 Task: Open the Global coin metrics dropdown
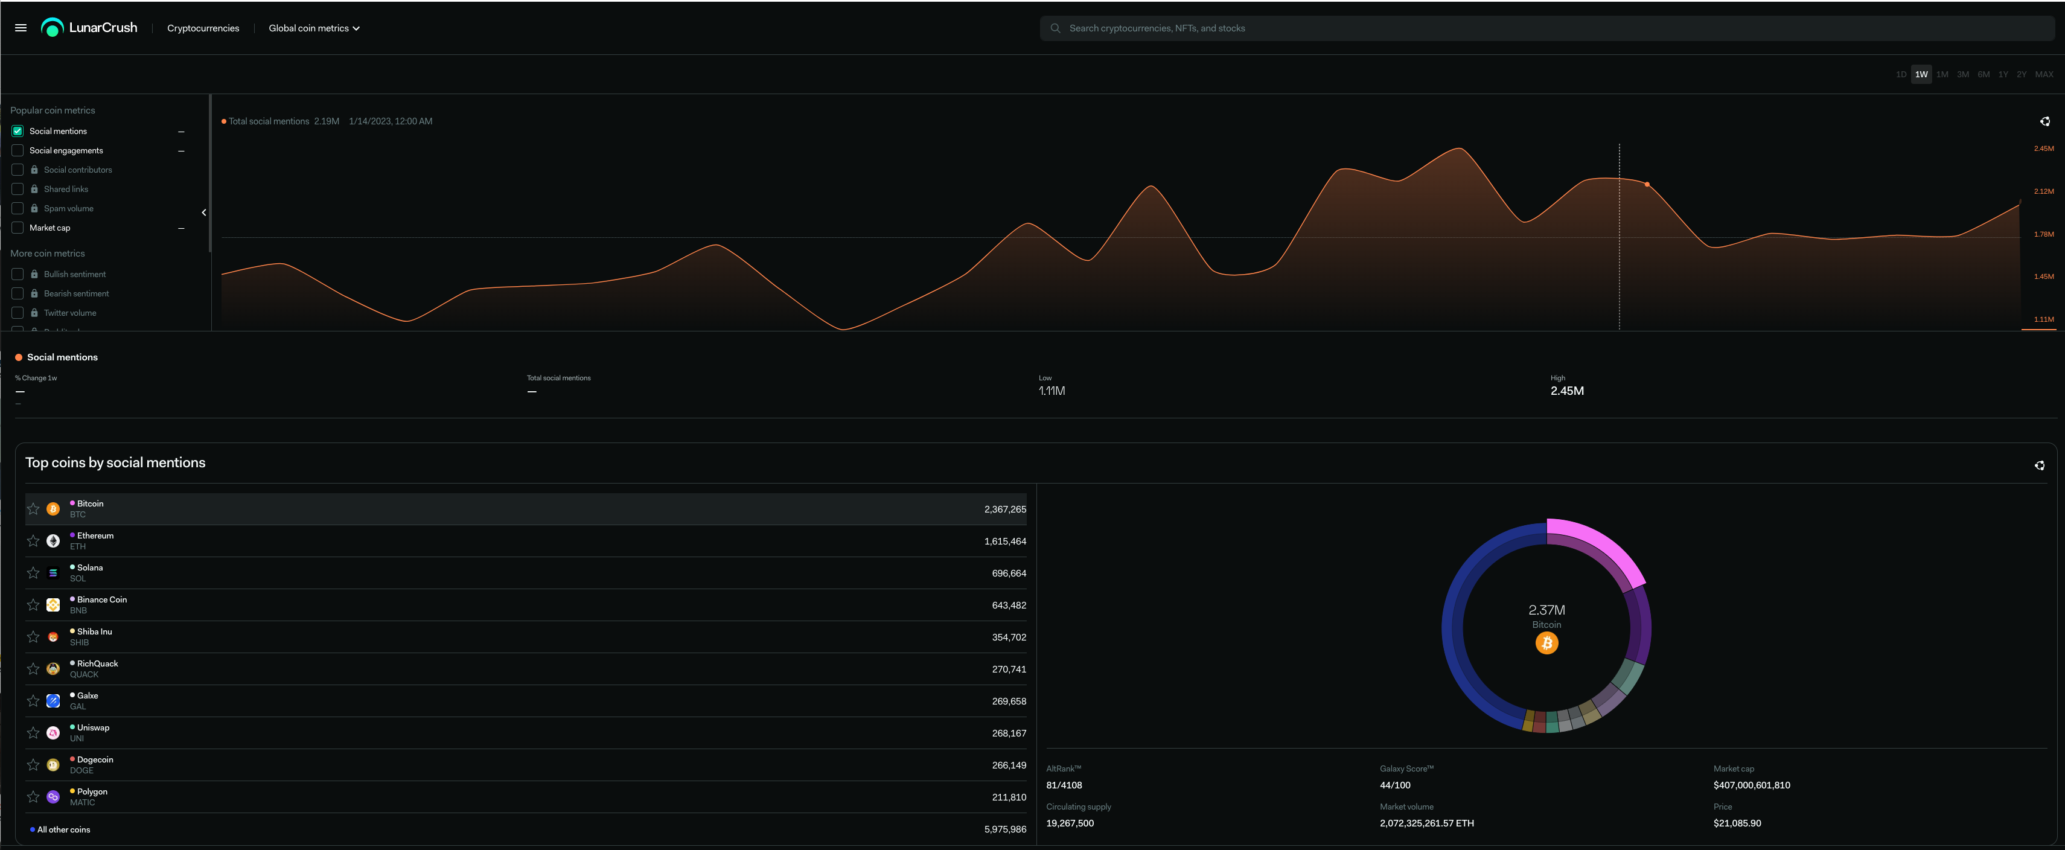pyautogui.click(x=313, y=28)
